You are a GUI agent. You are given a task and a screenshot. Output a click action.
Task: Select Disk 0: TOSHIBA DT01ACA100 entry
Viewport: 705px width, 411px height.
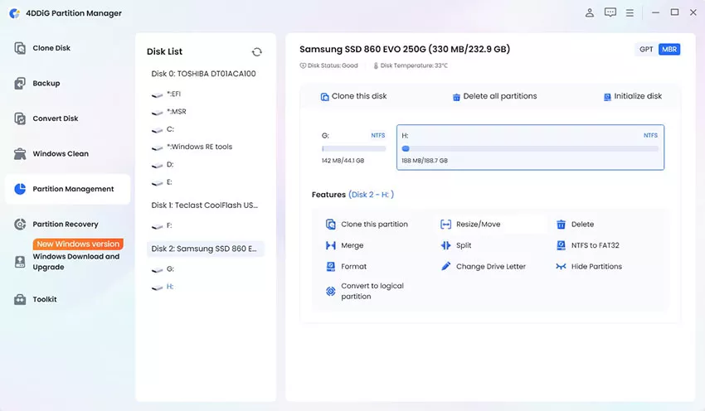(x=204, y=74)
